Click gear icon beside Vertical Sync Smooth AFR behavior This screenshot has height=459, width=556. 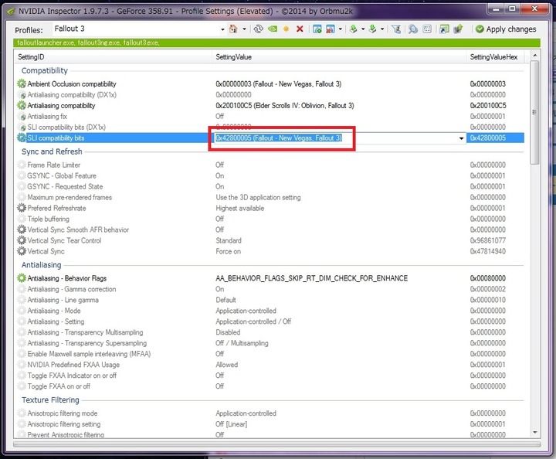point(22,229)
